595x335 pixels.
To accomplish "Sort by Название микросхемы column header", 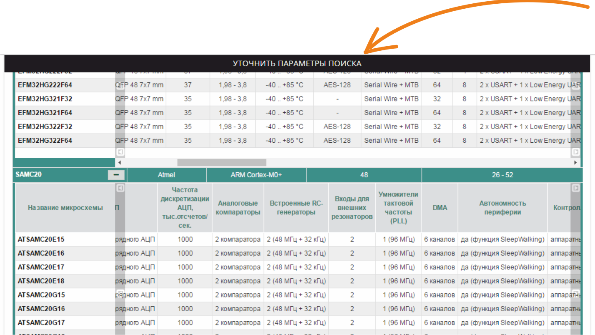I will pos(65,208).
